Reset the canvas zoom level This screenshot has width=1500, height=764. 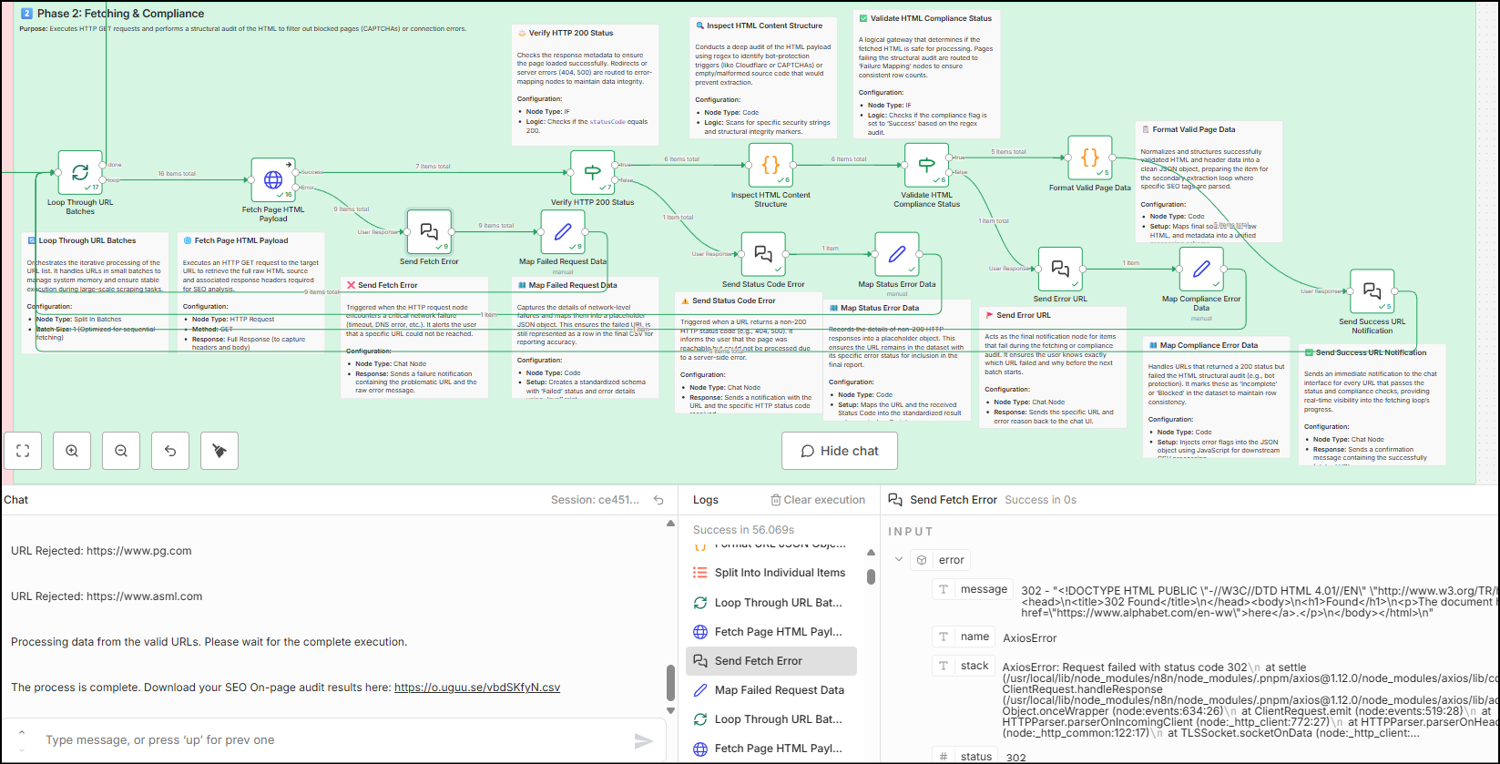(x=170, y=451)
